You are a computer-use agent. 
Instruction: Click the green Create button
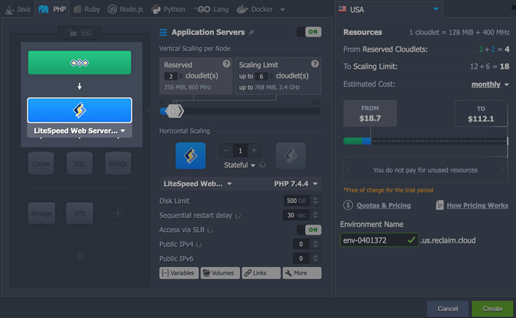(x=492, y=308)
